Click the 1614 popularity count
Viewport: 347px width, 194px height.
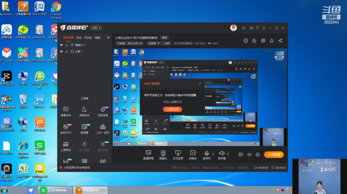click(213, 43)
